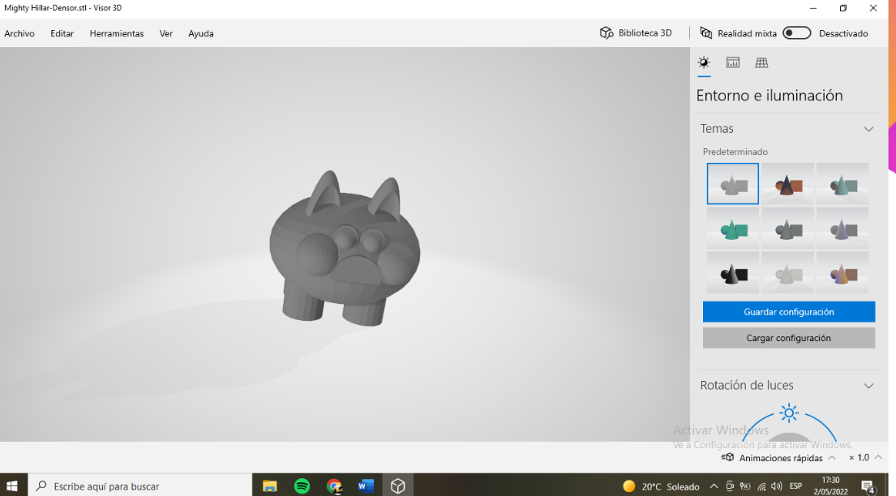The width and height of the screenshot is (896, 496).
Task: Click the sun icon in Rotación de luces
Action: [x=788, y=413]
